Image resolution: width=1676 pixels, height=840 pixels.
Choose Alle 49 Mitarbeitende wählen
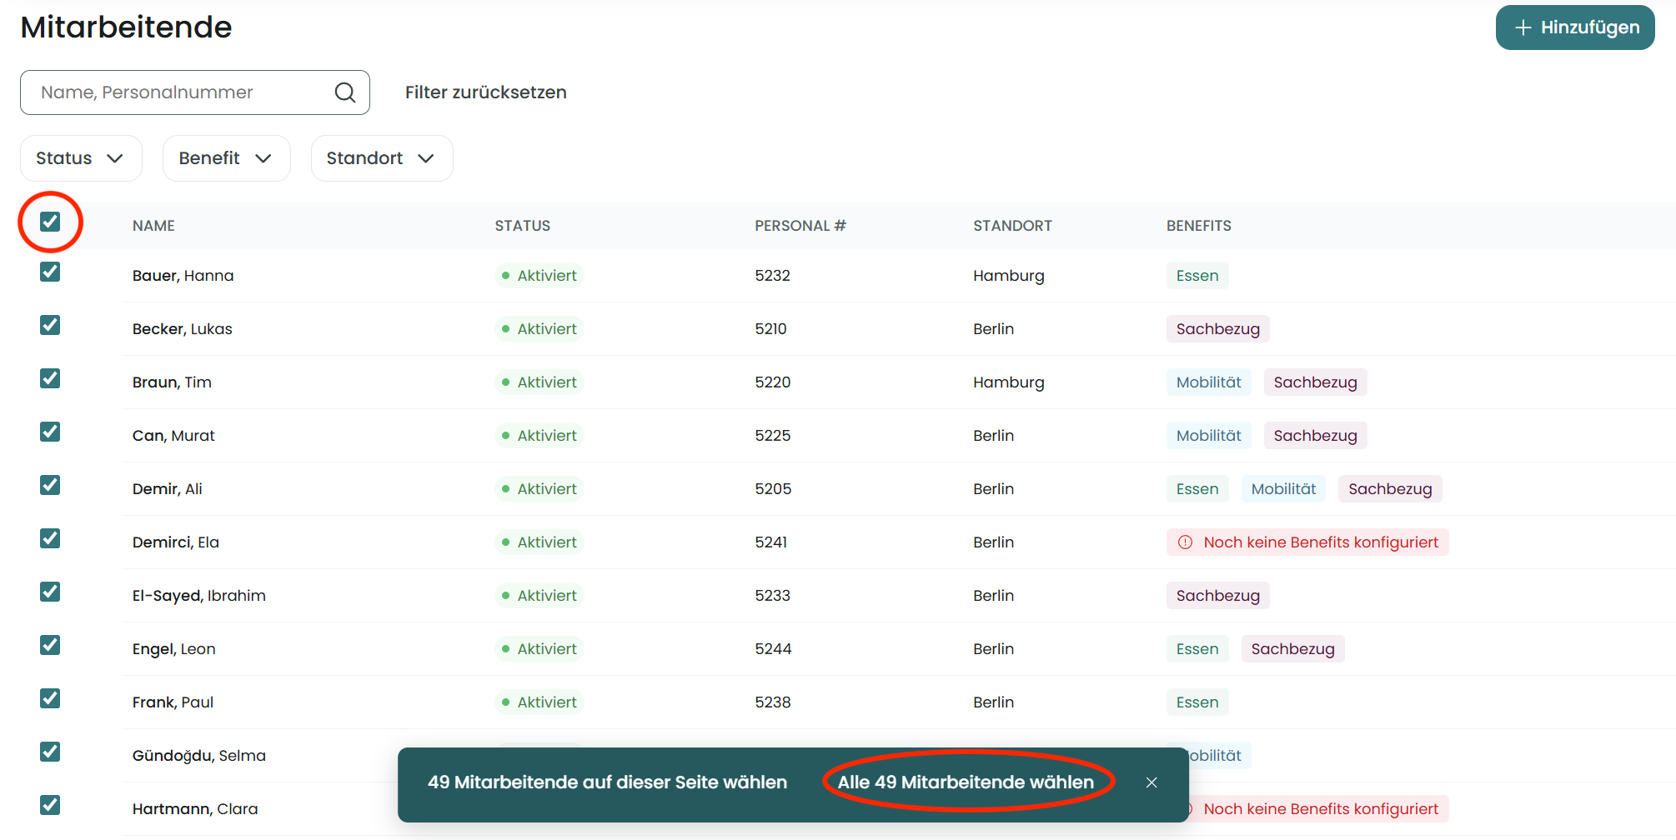click(x=966, y=782)
